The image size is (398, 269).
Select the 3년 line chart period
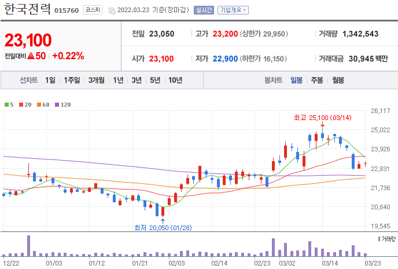click(x=137, y=80)
